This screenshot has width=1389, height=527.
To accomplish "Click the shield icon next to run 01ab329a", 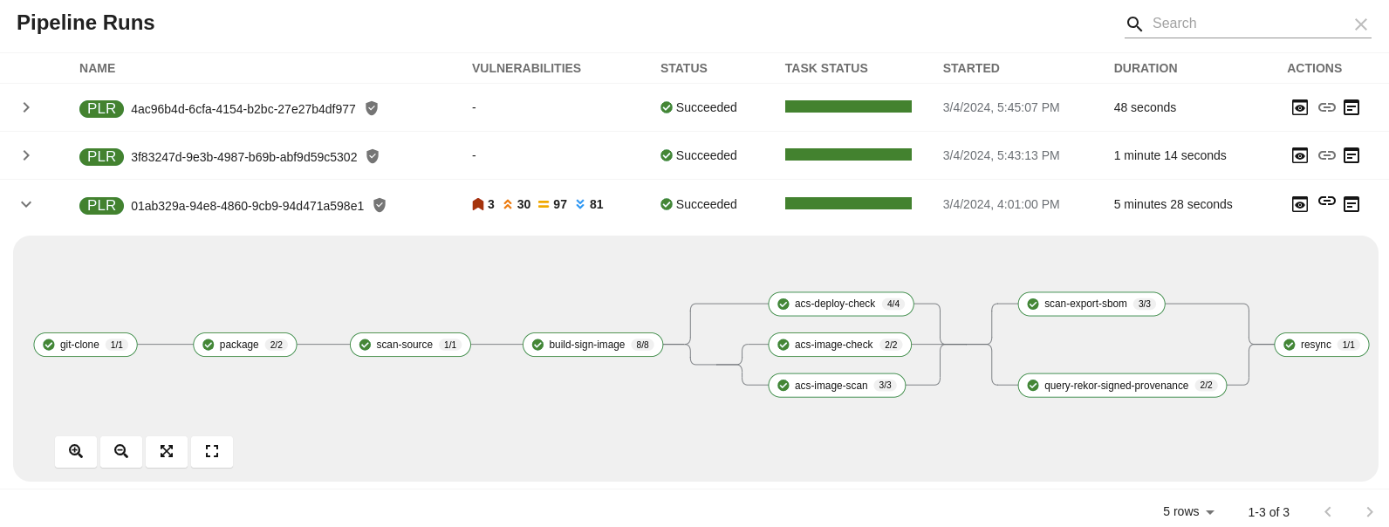I will click(x=380, y=205).
